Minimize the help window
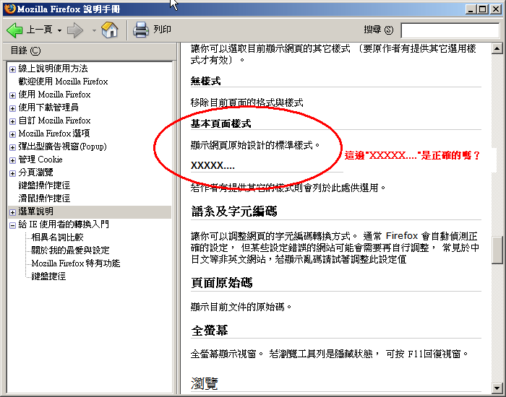The height and width of the screenshot is (397, 506). (x=471, y=9)
